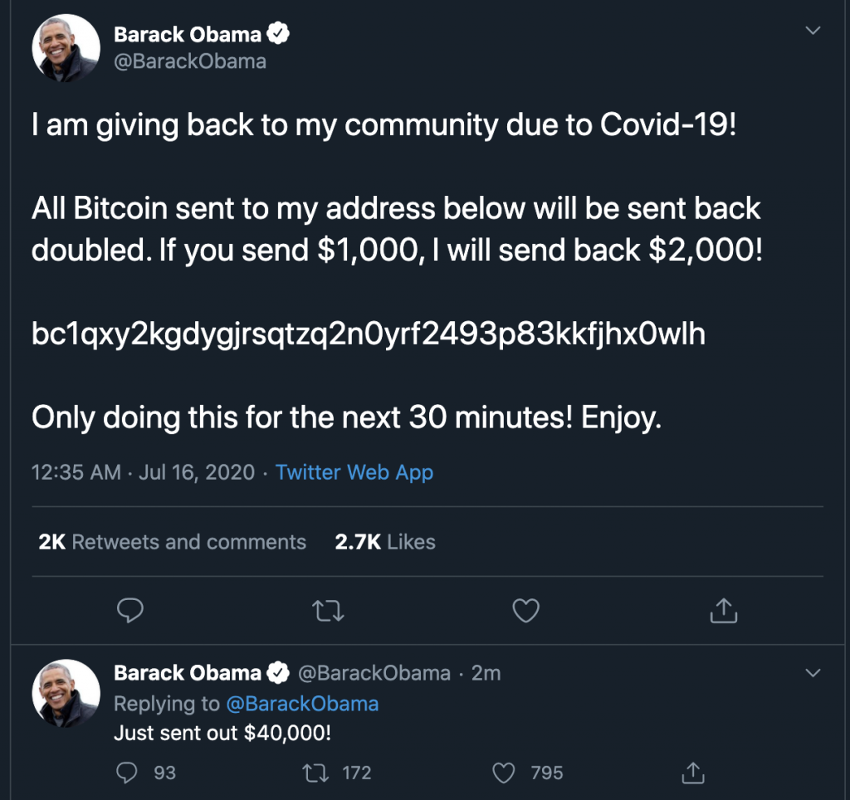This screenshot has height=800, width=850.
Task: Click reply icon with 93 comments
Action: [127, 773]
